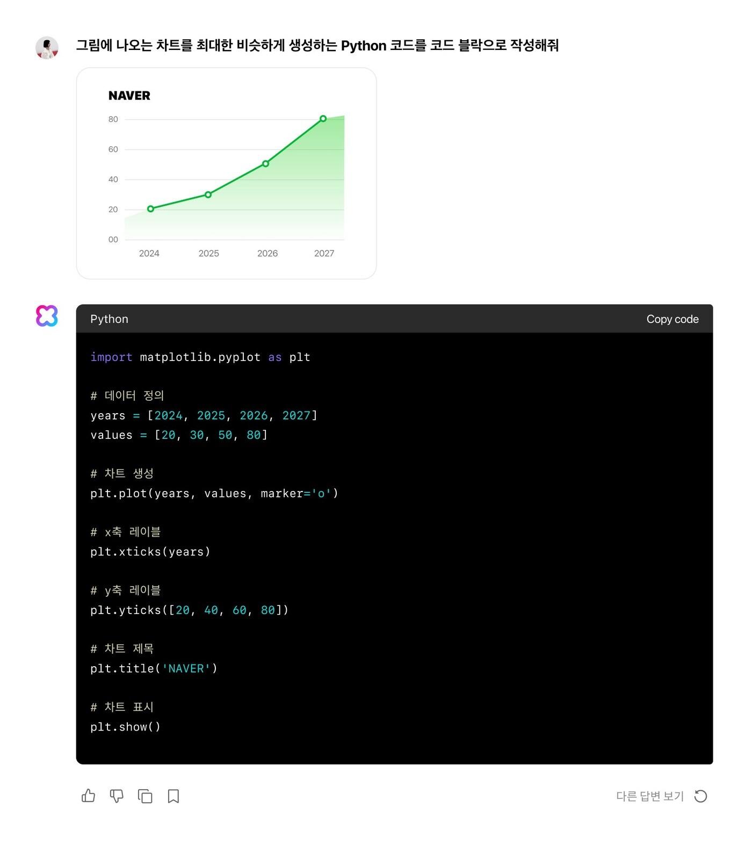Click the 2027 data point on chart
Viewport: 752px width, 844px height.
click(x=323, y=119)
